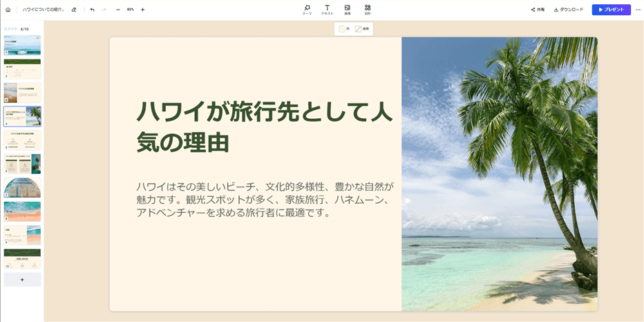The image size is (644, 322).
Task: Click the heading ハワイが旅行先として人気の理由
Action: click(264, 127)
